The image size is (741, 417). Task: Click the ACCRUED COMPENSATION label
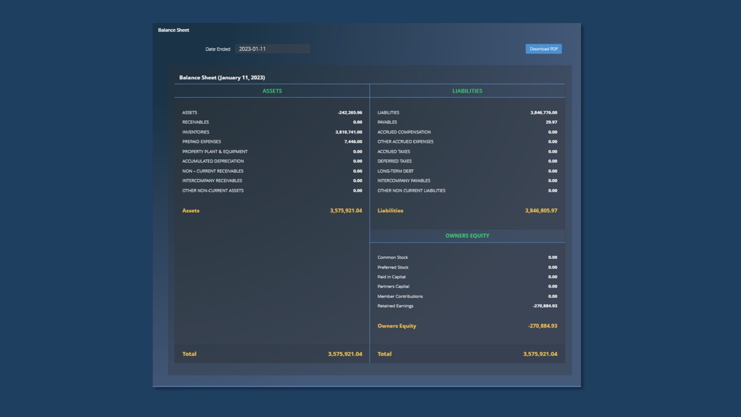click(404, 132)
